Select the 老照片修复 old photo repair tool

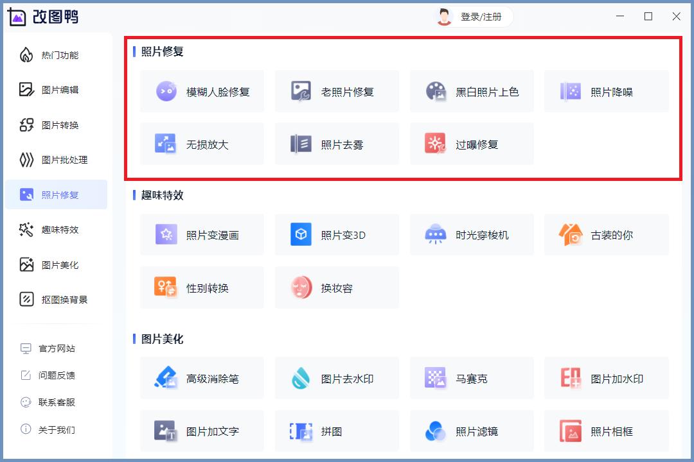(337, 91)
